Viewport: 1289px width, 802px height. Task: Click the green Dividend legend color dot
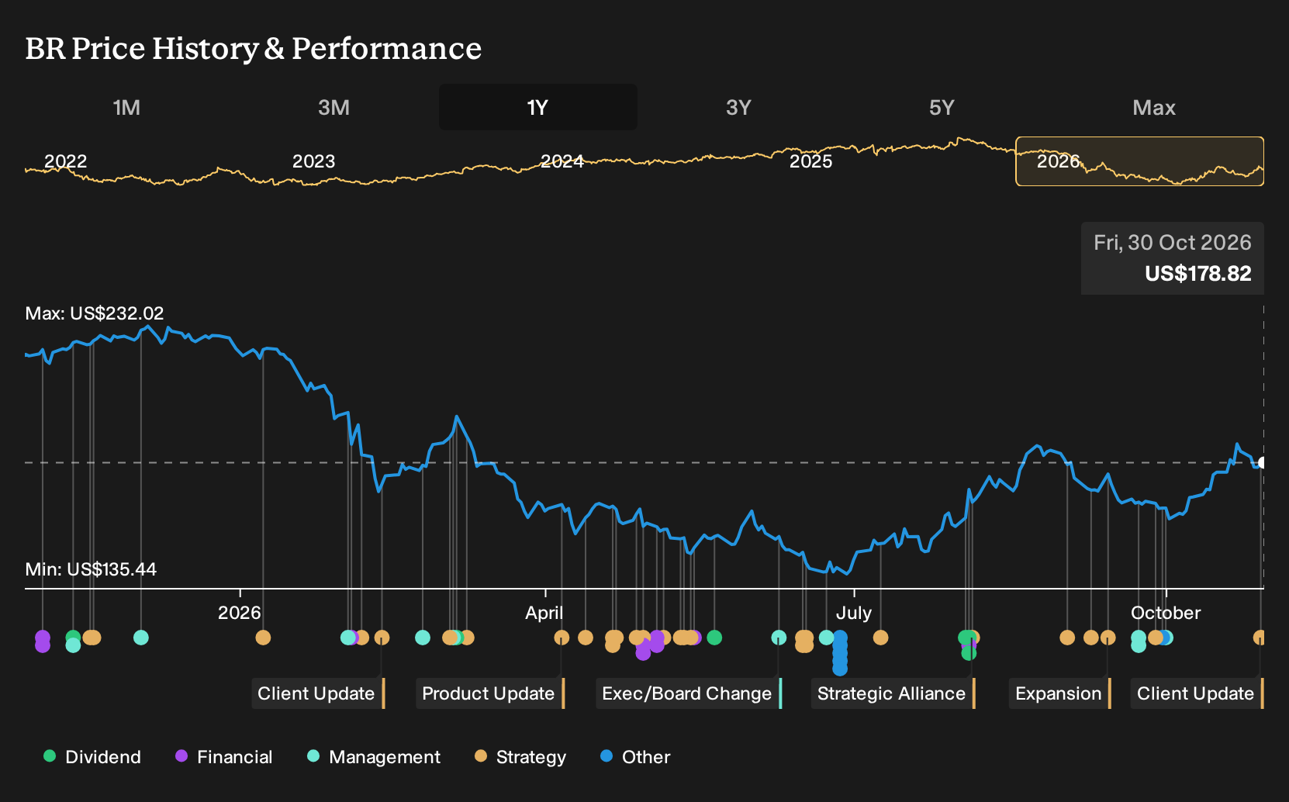click(50, 756)
